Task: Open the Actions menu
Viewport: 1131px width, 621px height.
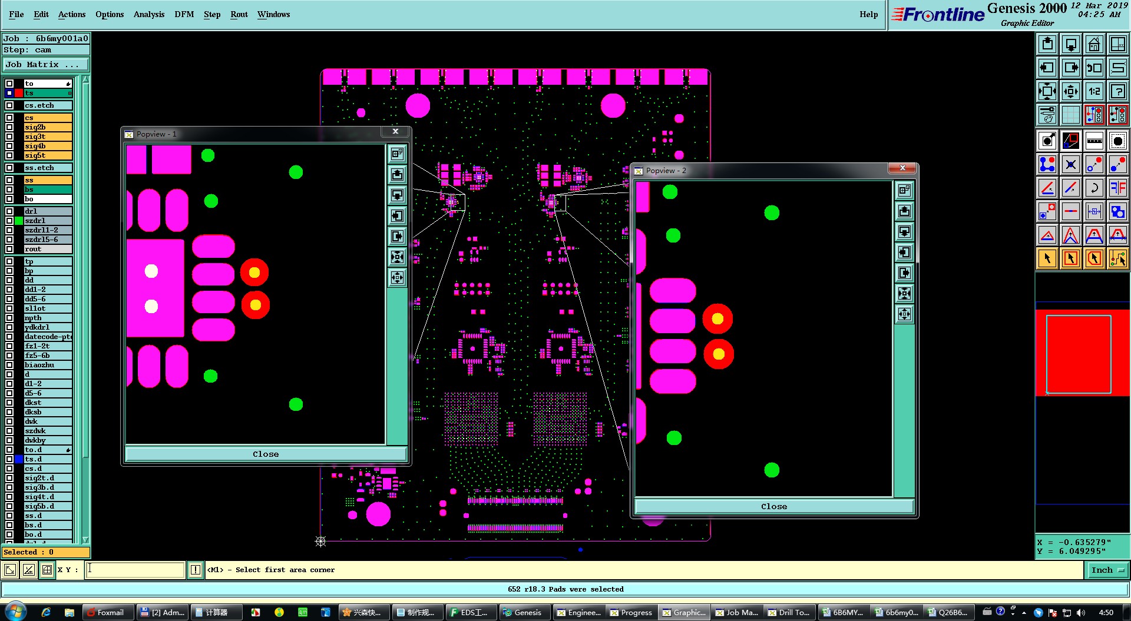Action: [72, 14]
